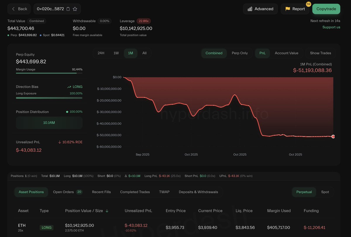
Task: Click the Long Exposure progress bar
Action: click(49, 98)
